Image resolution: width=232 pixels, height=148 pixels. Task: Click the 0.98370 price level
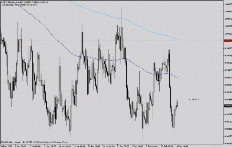point(228,136)
